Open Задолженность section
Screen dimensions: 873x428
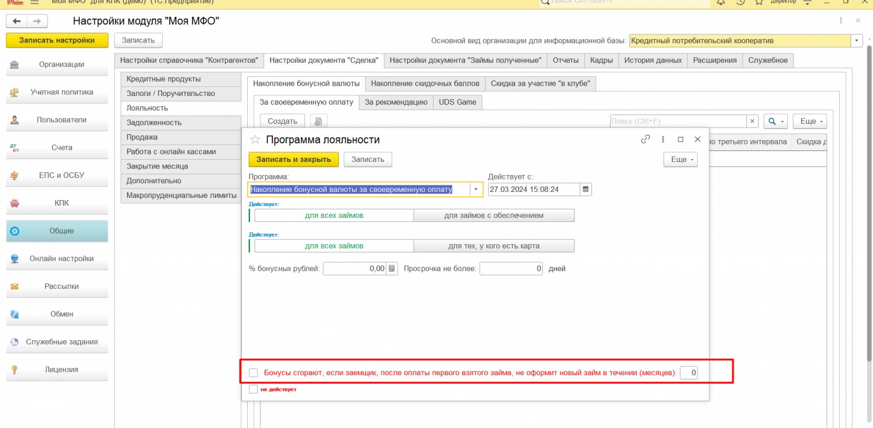181,123
